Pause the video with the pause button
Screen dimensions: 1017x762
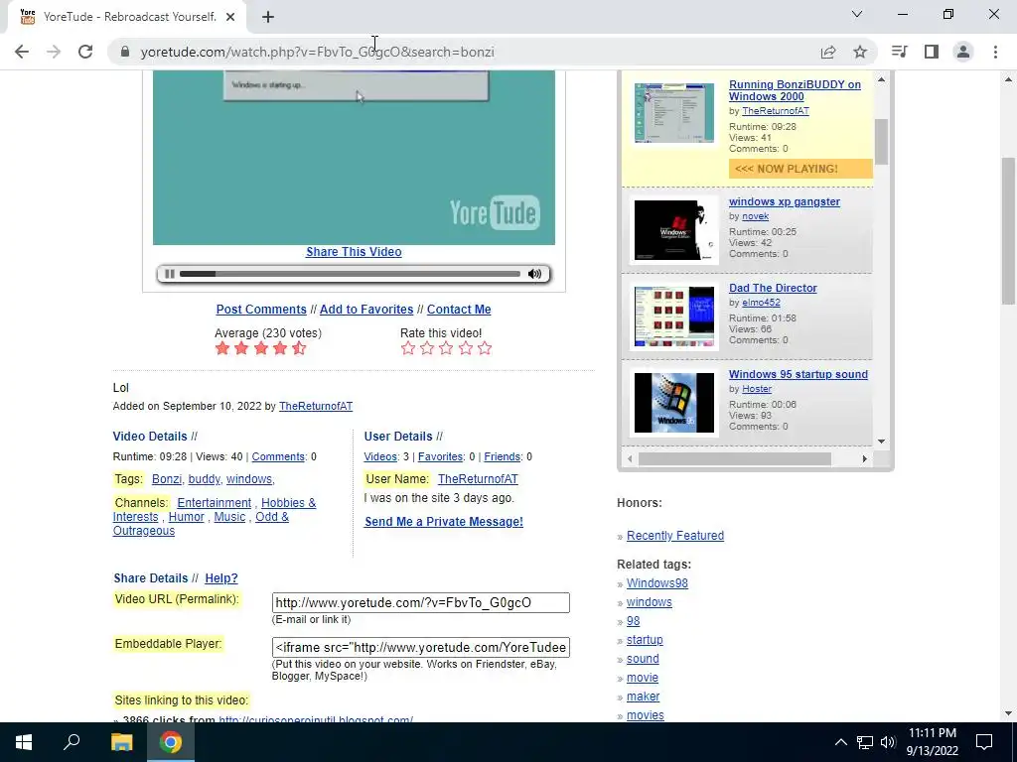click(169, 274)
